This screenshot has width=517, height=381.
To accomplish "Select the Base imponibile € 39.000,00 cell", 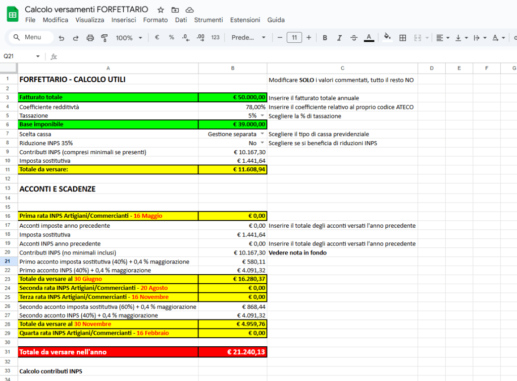I will (233, 124).
